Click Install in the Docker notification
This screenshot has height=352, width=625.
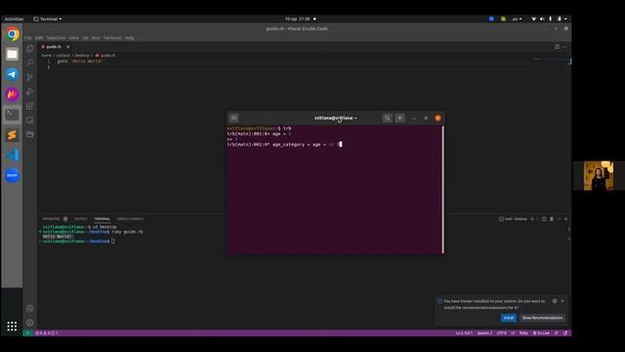[509, 318]
